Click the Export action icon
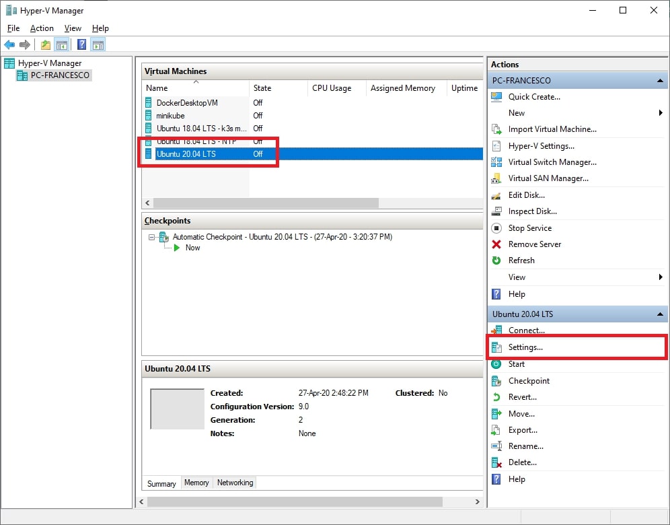Image resolution: width=670 pixels, height=525 pixels. (496, 429)
